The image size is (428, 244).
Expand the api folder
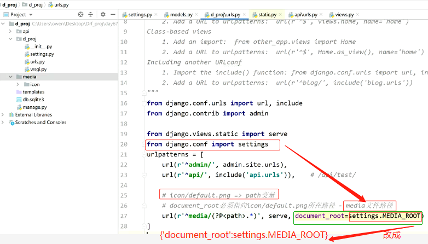coord(10,31)
